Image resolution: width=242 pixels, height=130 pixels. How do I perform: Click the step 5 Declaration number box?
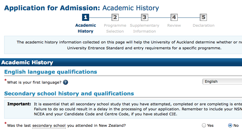tap(203, 17)
